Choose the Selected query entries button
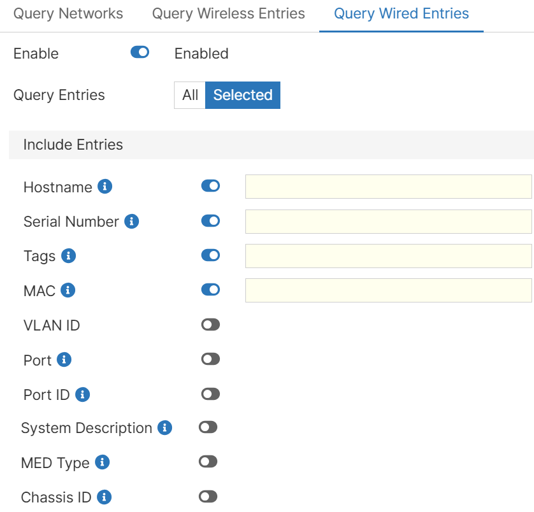This screenshot has height=512, width=534. 243,96
